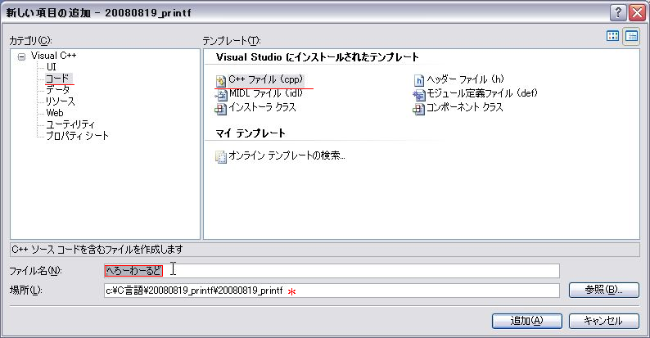The height and width of the screenshot is (338, 650).
Task: Select the ユーティリティ category
Action: (70, 124)
